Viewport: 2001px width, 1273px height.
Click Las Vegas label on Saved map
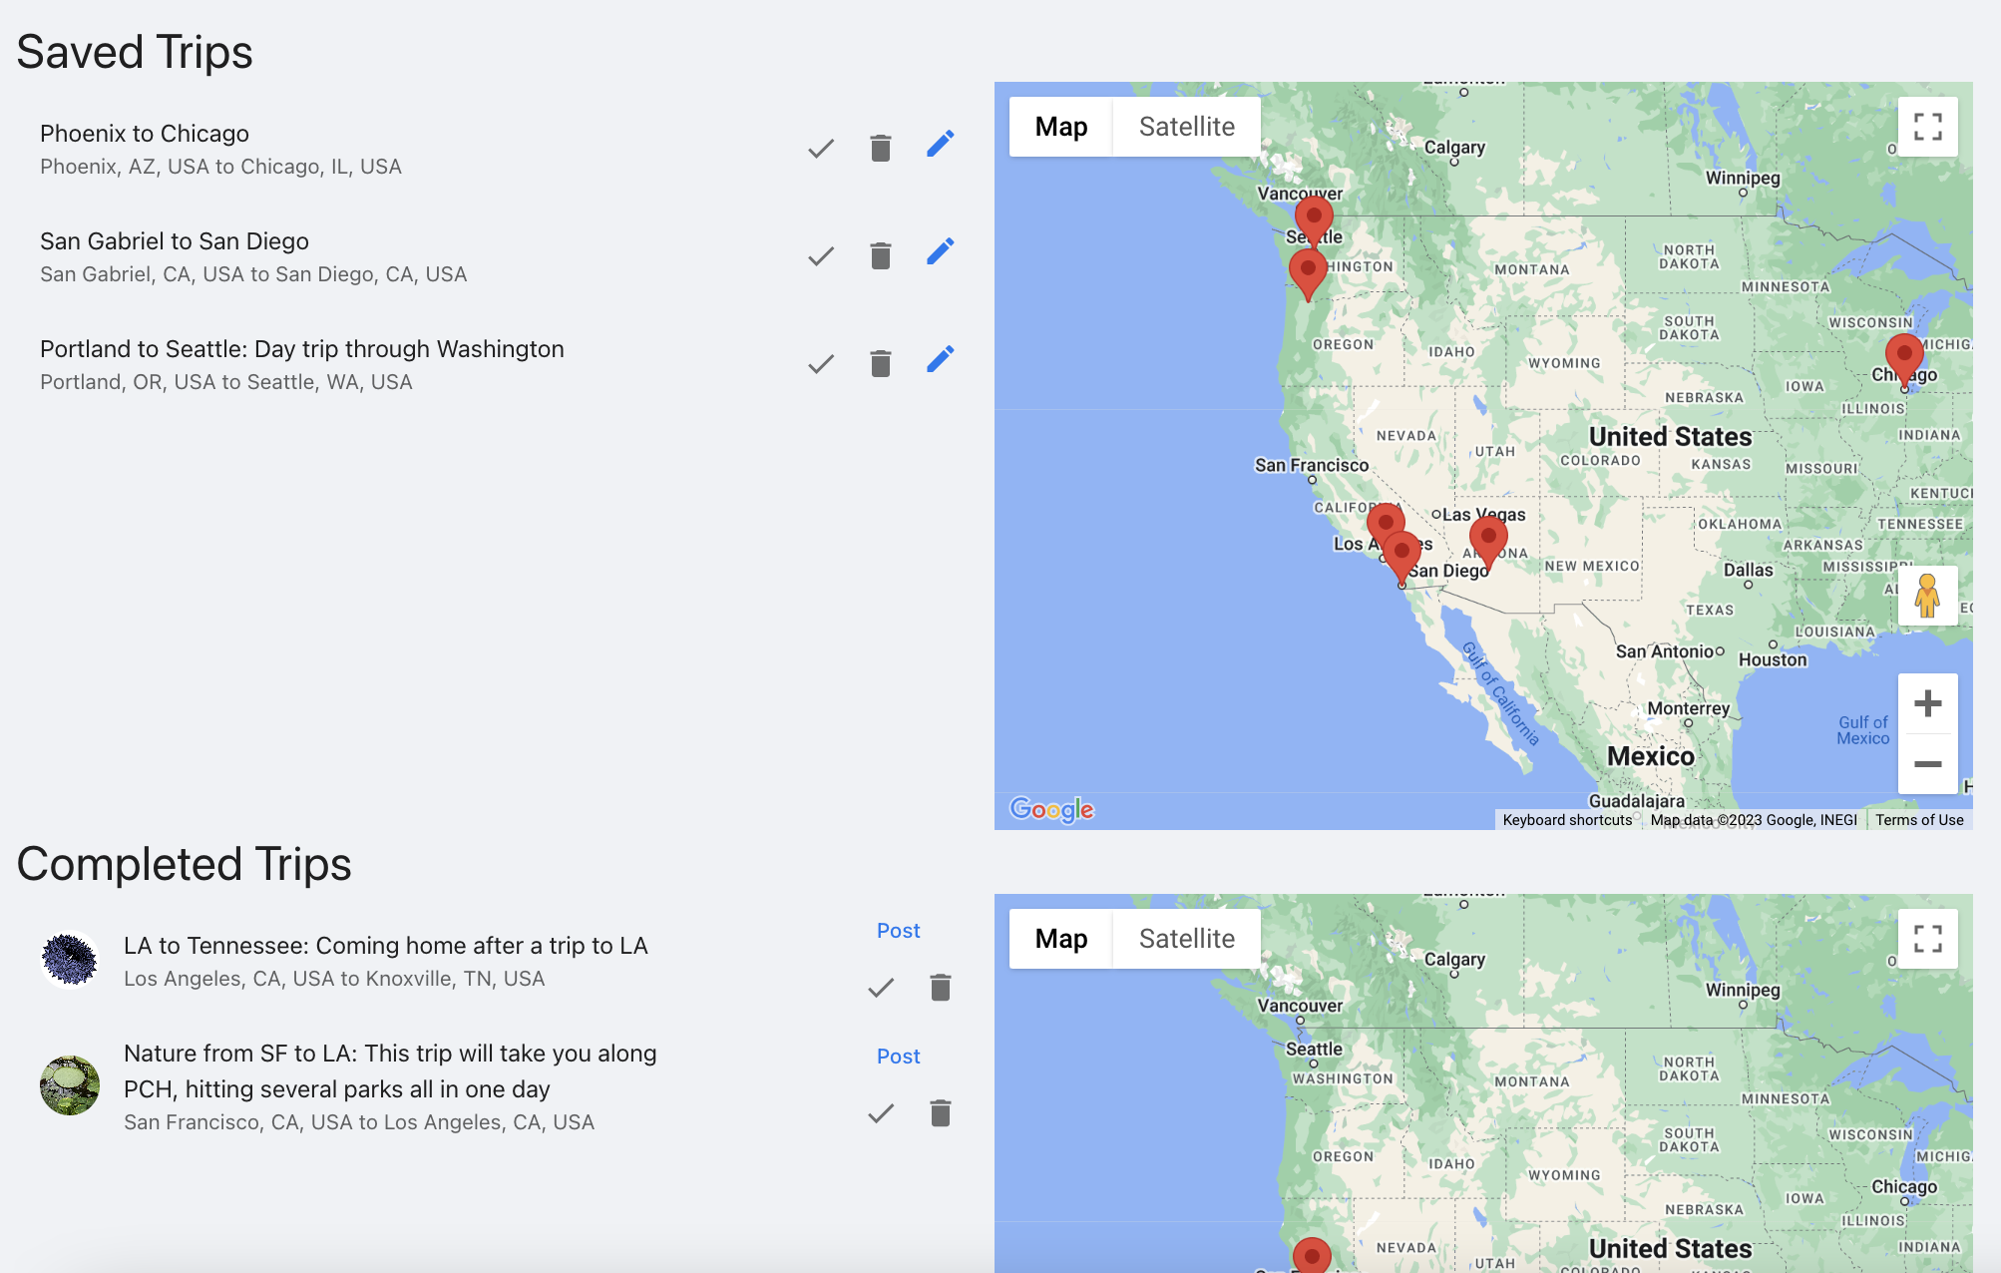click(x=1483, y=515)
